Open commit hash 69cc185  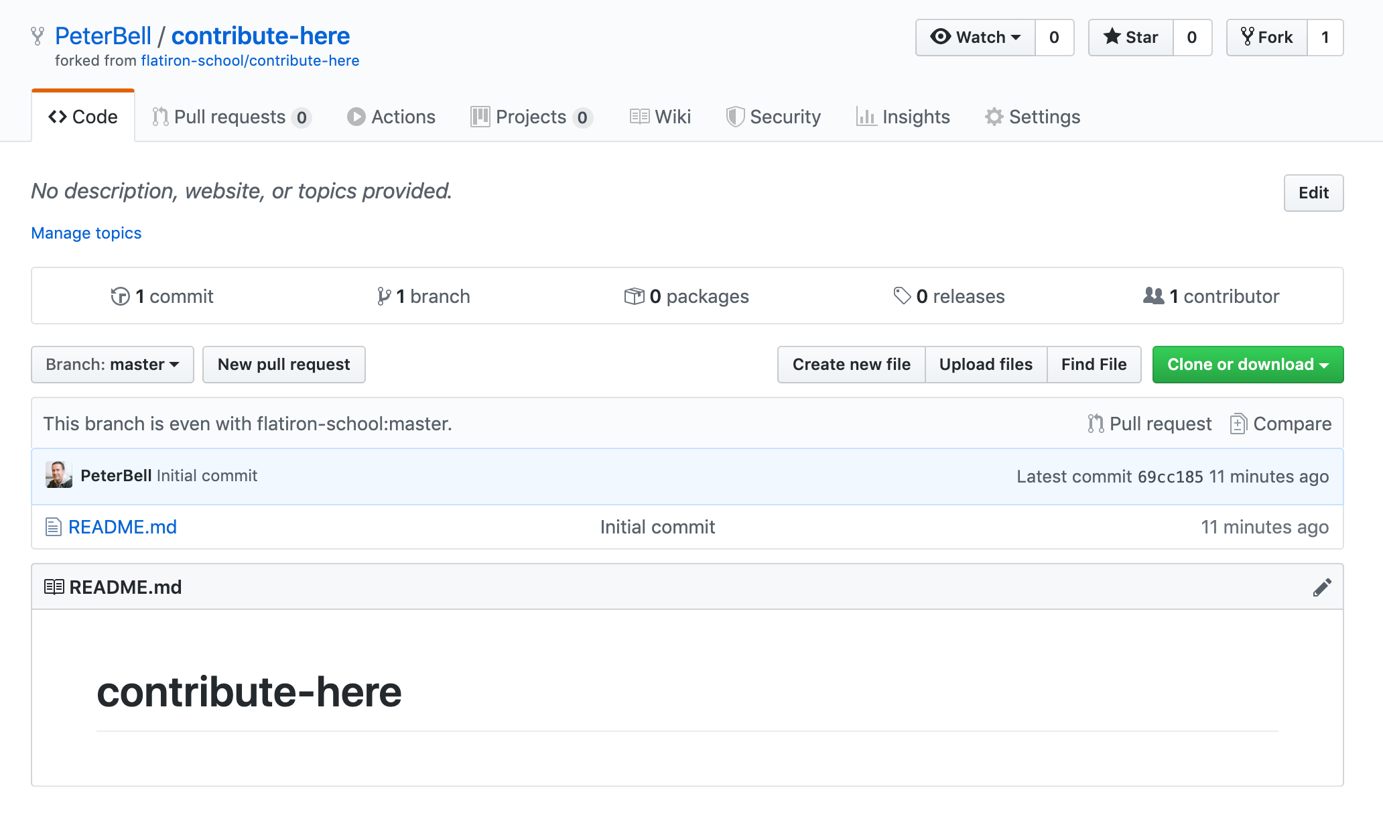pos(1171,477)
